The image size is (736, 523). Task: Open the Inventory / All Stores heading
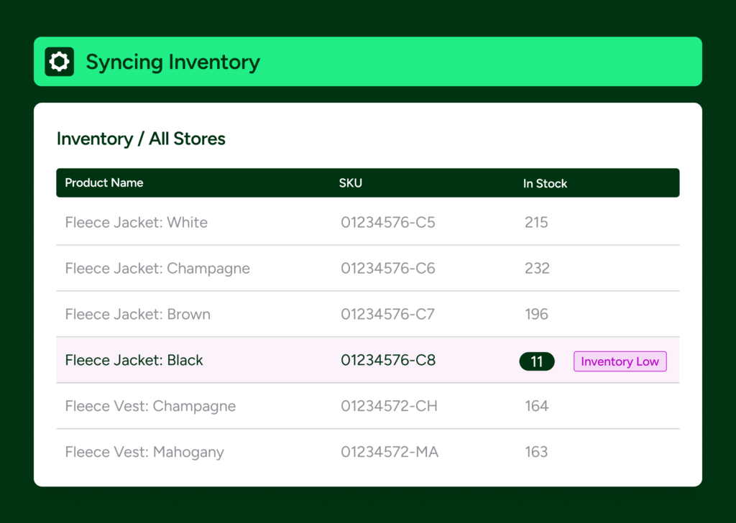141,139
